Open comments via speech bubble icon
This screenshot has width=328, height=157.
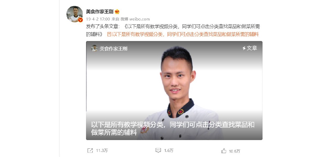[x=158, y=150]
